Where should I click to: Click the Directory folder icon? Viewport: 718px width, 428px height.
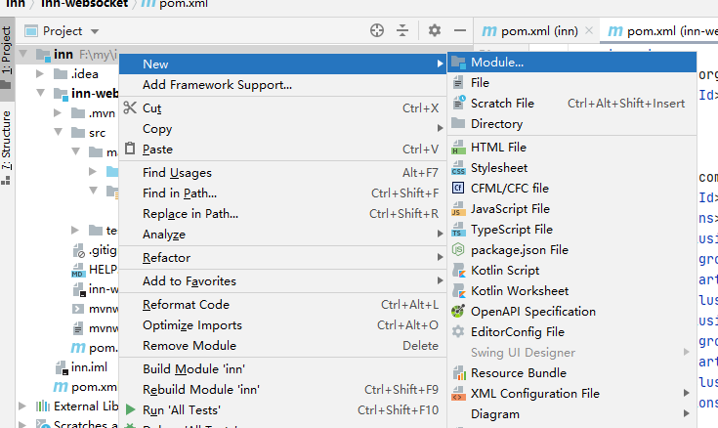(458, 123)
